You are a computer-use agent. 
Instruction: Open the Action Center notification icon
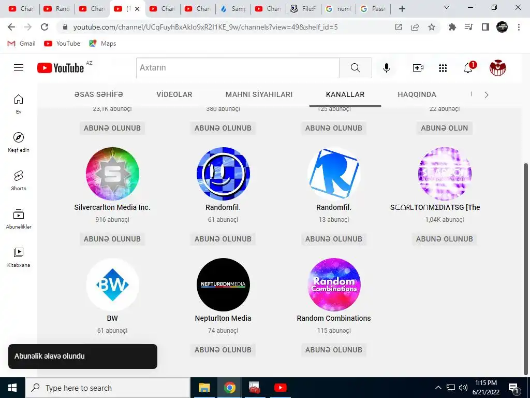[x=513, y=388]
